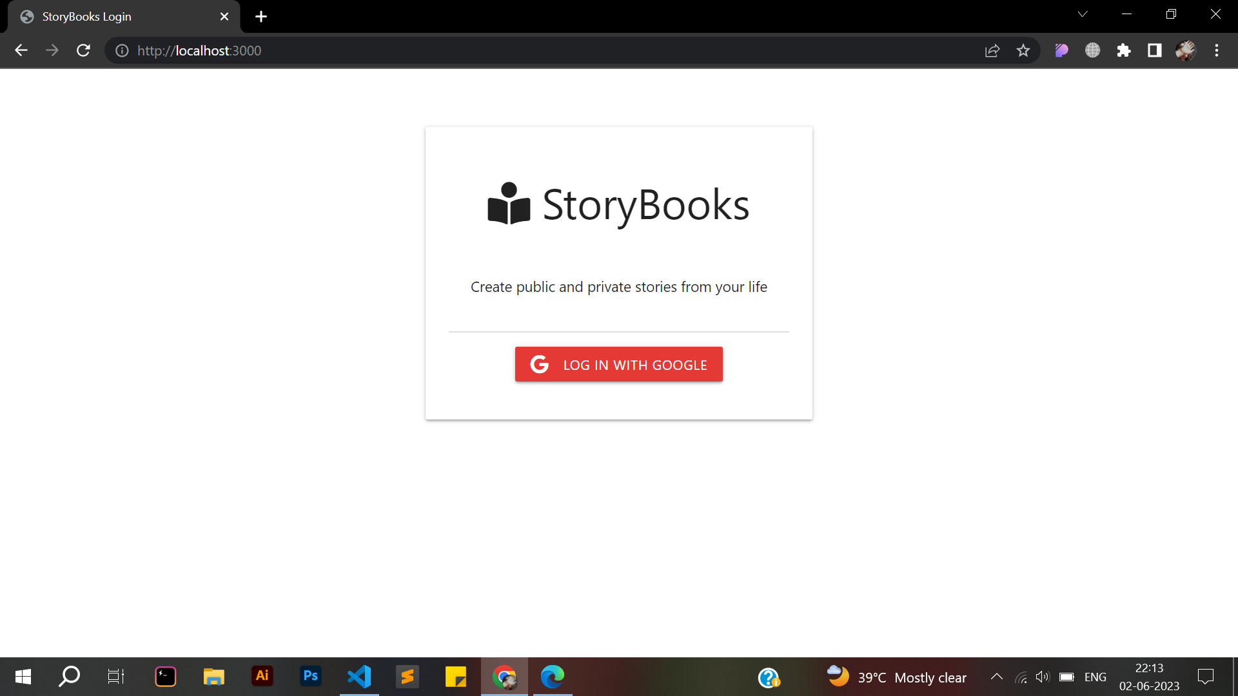1238x696 pixels.
Task: Open Visual Studio Code from the taskbar
Action: 359,677
